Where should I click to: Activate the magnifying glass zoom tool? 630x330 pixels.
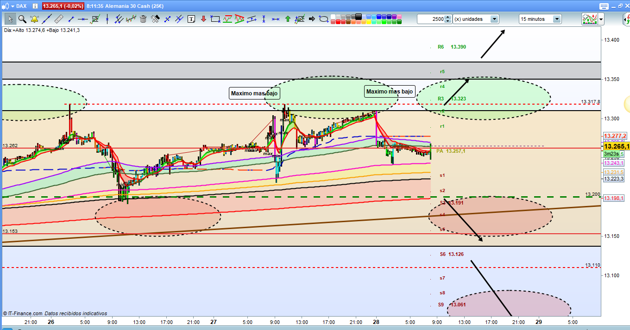click(22, 19)
